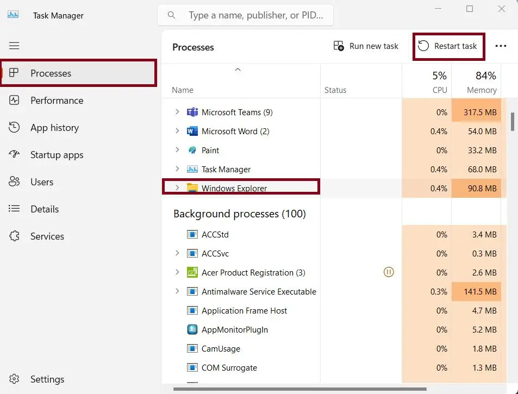Expand Antimalware Service Executable group
Viewport: 518px width, 394px height.
click(x=177, y=291)
